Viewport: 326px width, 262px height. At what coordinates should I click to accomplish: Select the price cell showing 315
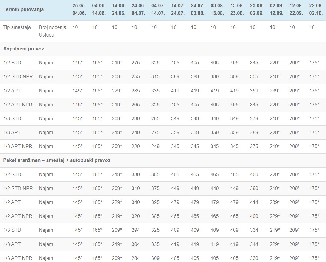coord(155,77)
